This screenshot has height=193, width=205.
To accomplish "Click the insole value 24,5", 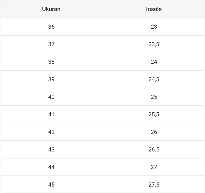I will click(154, 79).
